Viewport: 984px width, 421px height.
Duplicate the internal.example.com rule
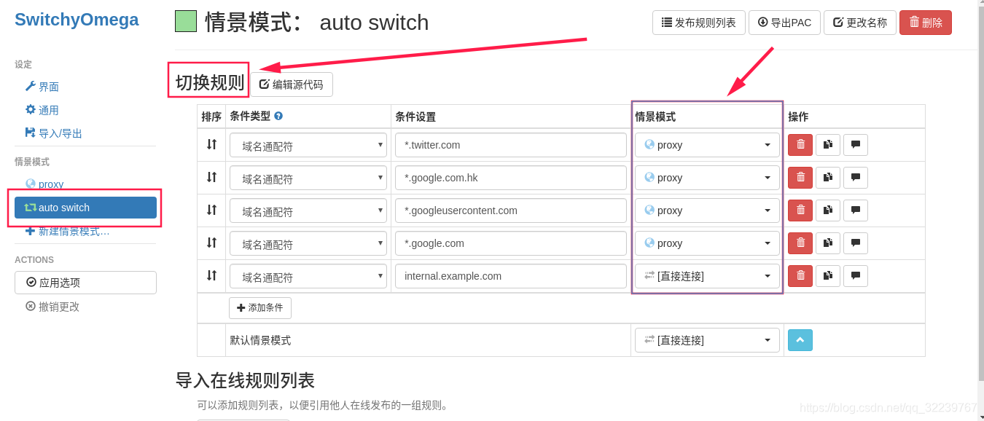[x=827, y=276]
